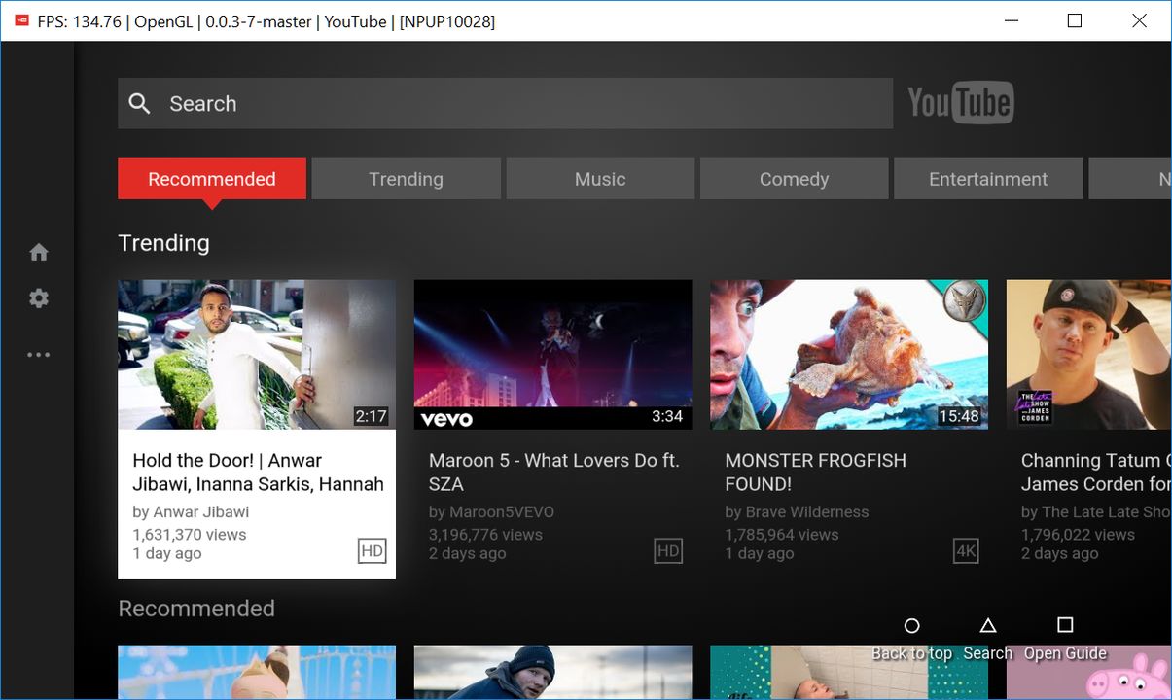The image size is (1172, 700).
Task: Open the three-dots more menu in sidebar
Action: (39, 355)
